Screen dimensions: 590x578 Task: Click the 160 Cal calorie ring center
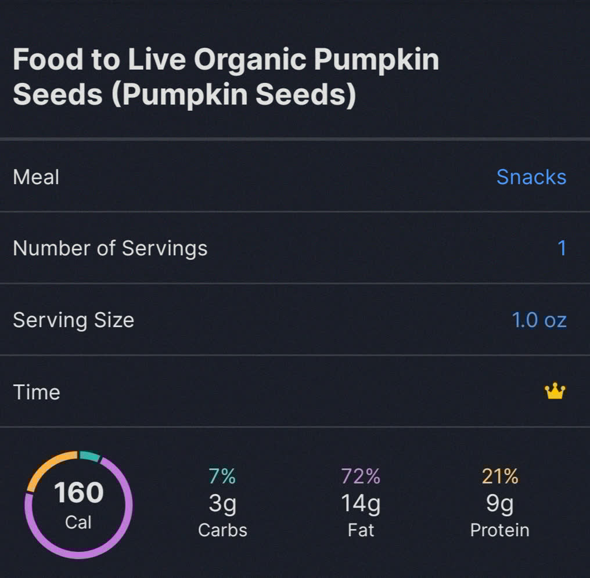79,505
